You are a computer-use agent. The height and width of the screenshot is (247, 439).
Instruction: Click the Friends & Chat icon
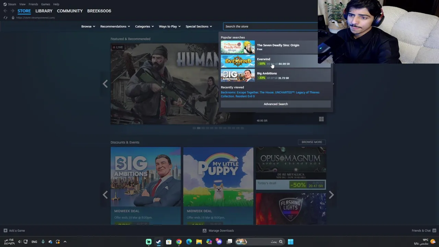click(434, 231)
